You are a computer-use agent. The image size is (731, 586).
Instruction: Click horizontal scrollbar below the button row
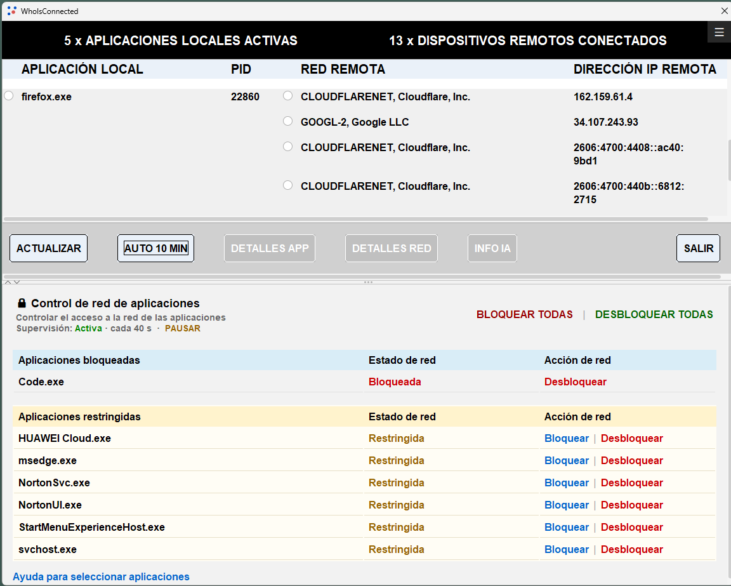tap(362, 277)
